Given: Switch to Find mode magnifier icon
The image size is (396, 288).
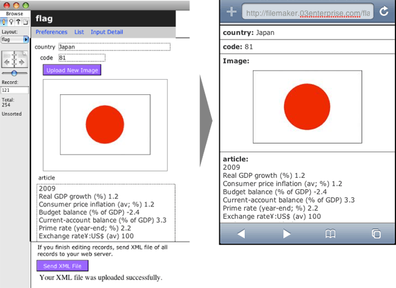Looking at the screenshot, I should 11,22.
